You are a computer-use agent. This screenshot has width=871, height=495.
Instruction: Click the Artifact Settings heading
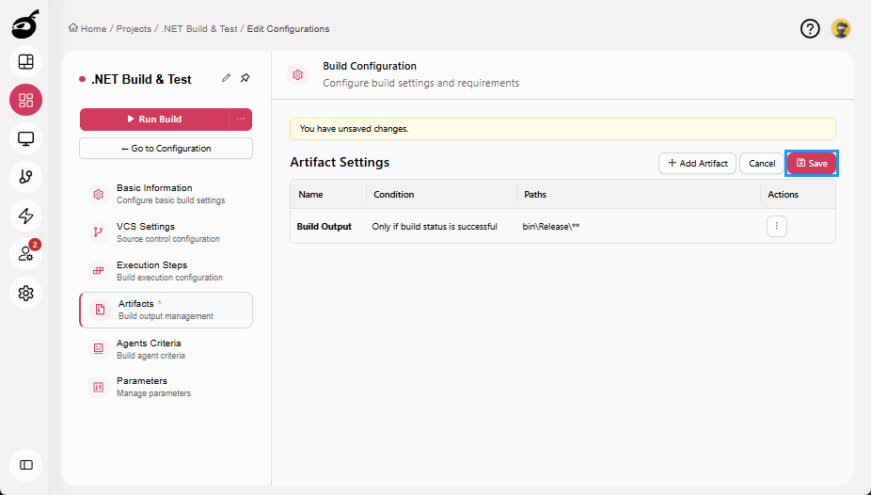point(340,162)
